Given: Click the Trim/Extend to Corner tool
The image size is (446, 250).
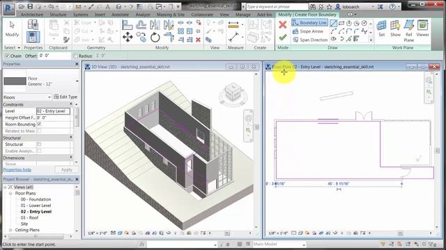Looking at the screenshot, I should click(x=169, y=37).
